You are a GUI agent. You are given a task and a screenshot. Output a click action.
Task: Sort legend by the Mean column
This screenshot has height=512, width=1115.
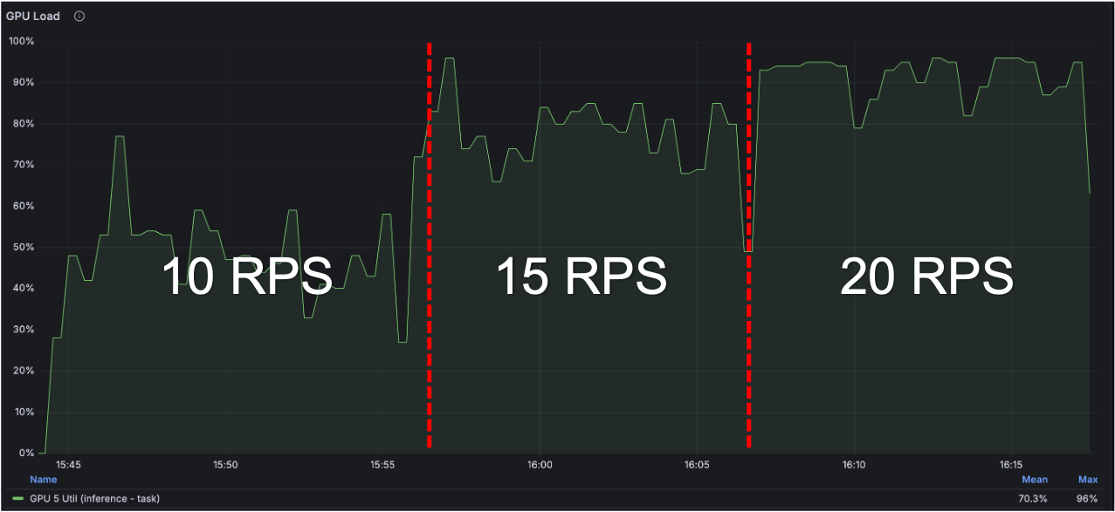(1034, 479)
